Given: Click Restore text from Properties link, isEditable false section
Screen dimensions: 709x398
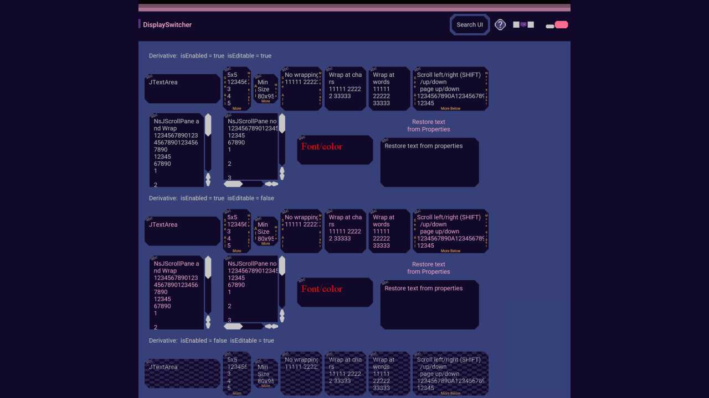Looking at the screenshot, I should pos(429,268).
